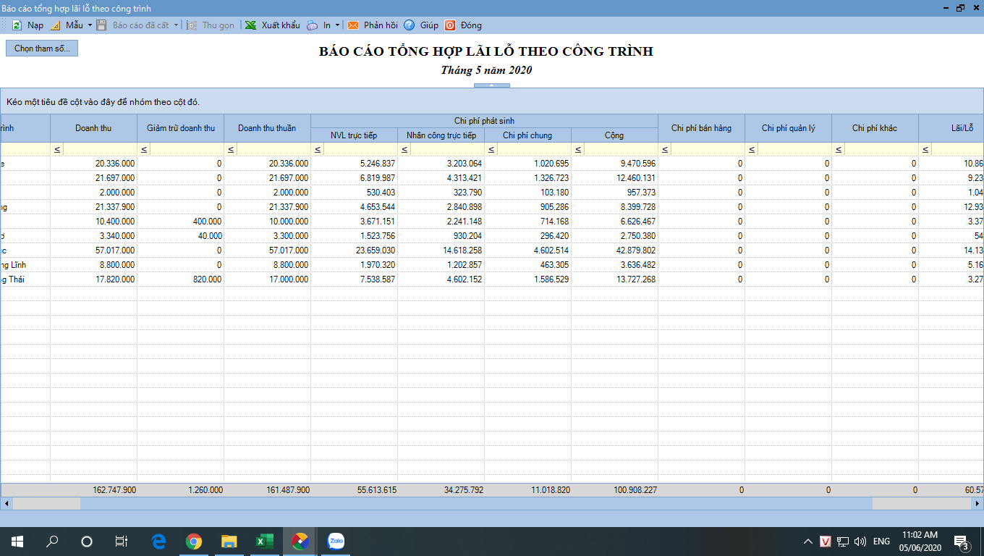This screenshot has width=984, height=556.
Task: Expand the In print dropdown arrow
Action: click(337, 25)
